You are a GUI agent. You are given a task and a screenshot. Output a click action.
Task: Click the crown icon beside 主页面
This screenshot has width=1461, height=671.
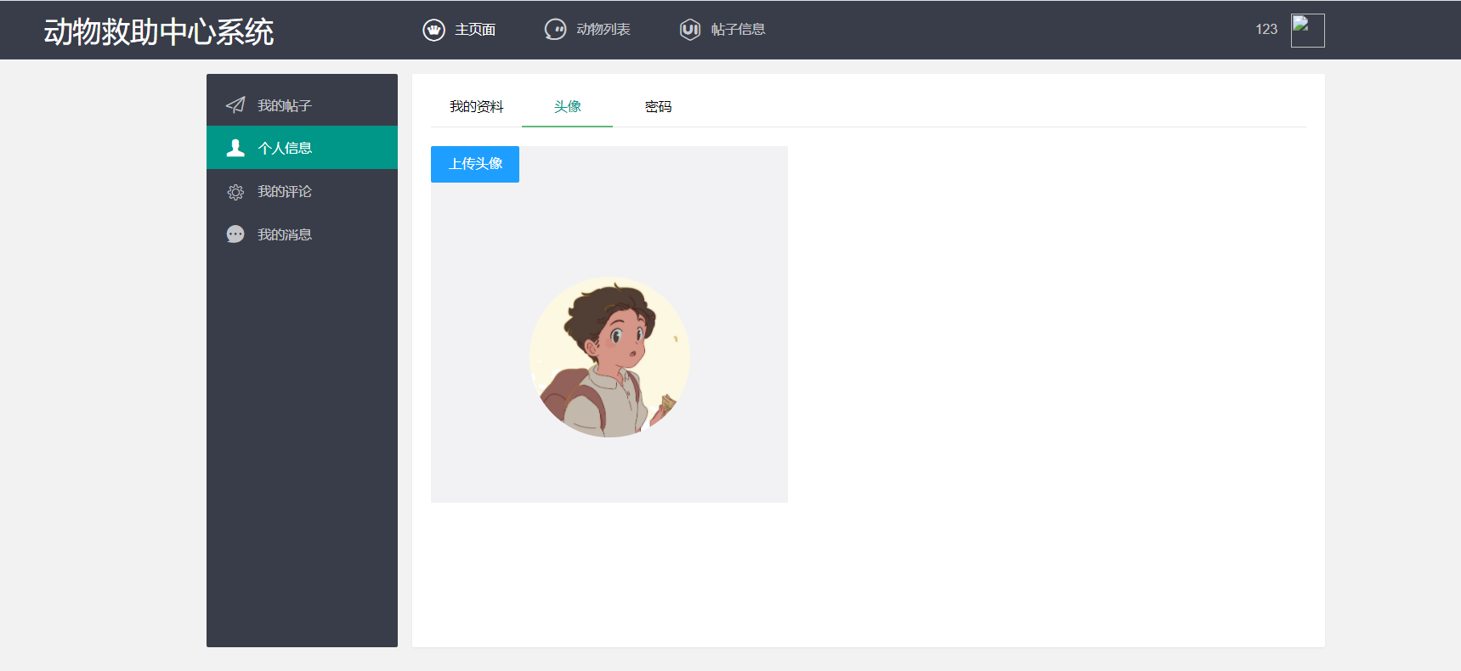pyautogui.click(x=433, y=30)
